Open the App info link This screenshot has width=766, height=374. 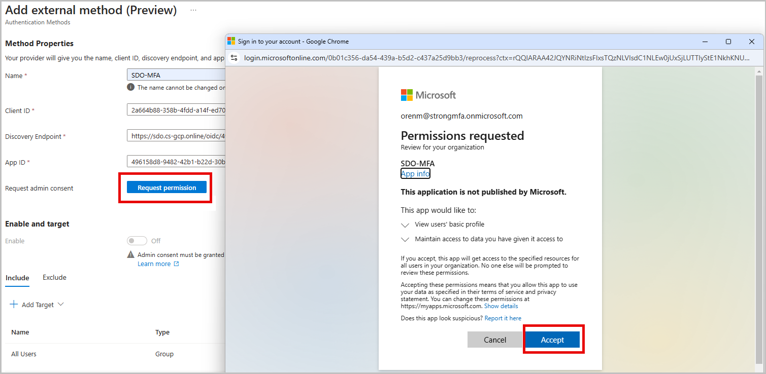[415, 174]
